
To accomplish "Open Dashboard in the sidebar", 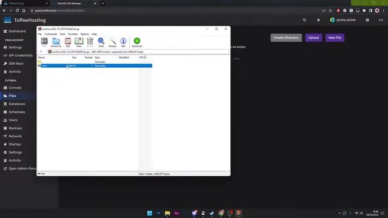I will pyautogui.click(x=15, y=31).
